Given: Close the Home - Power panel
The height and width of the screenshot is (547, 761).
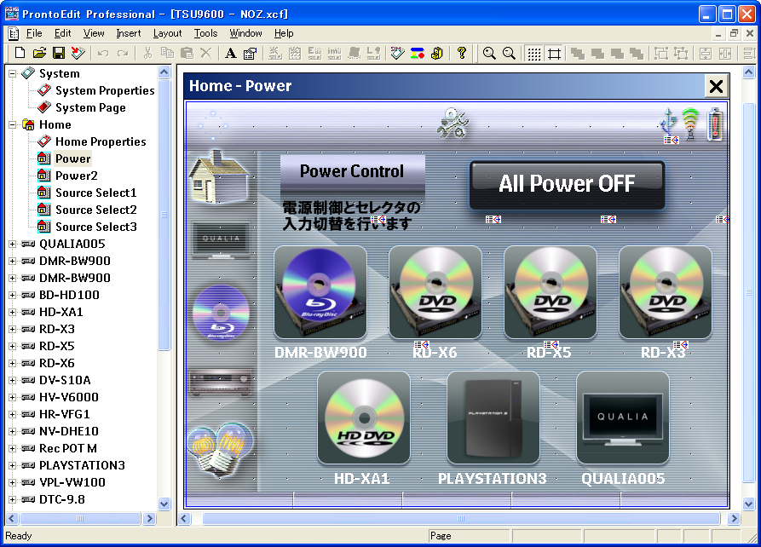Looking at the screenshot, I should pyautogui.click(x=716, y=86).
